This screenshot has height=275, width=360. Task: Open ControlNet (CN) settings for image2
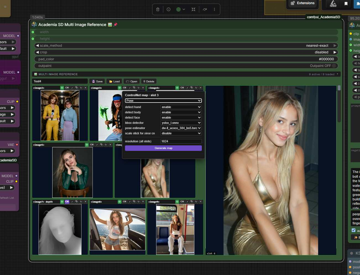point(67,88)
